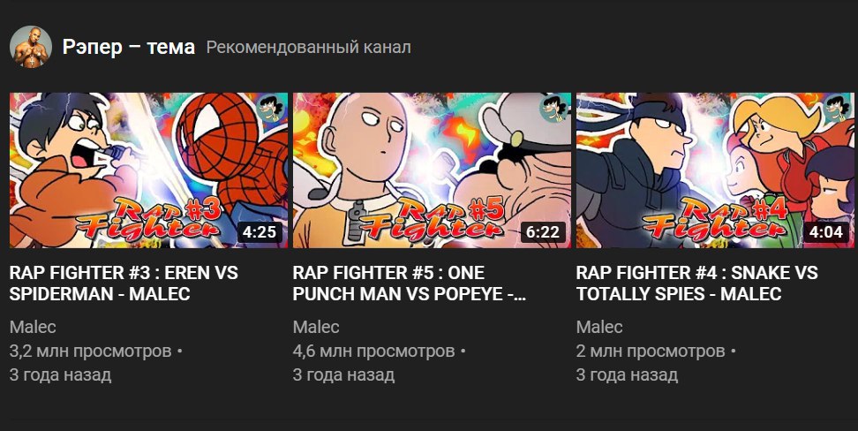Image resolution: width=858 pixels, height=431 pixels.
Task: Click channel logo on Rap Fighter #3 thumbnail
Action: click(x=270, y=109)
